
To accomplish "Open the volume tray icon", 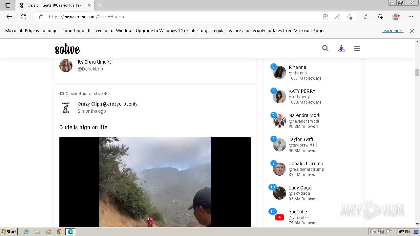I will point(373,232).
